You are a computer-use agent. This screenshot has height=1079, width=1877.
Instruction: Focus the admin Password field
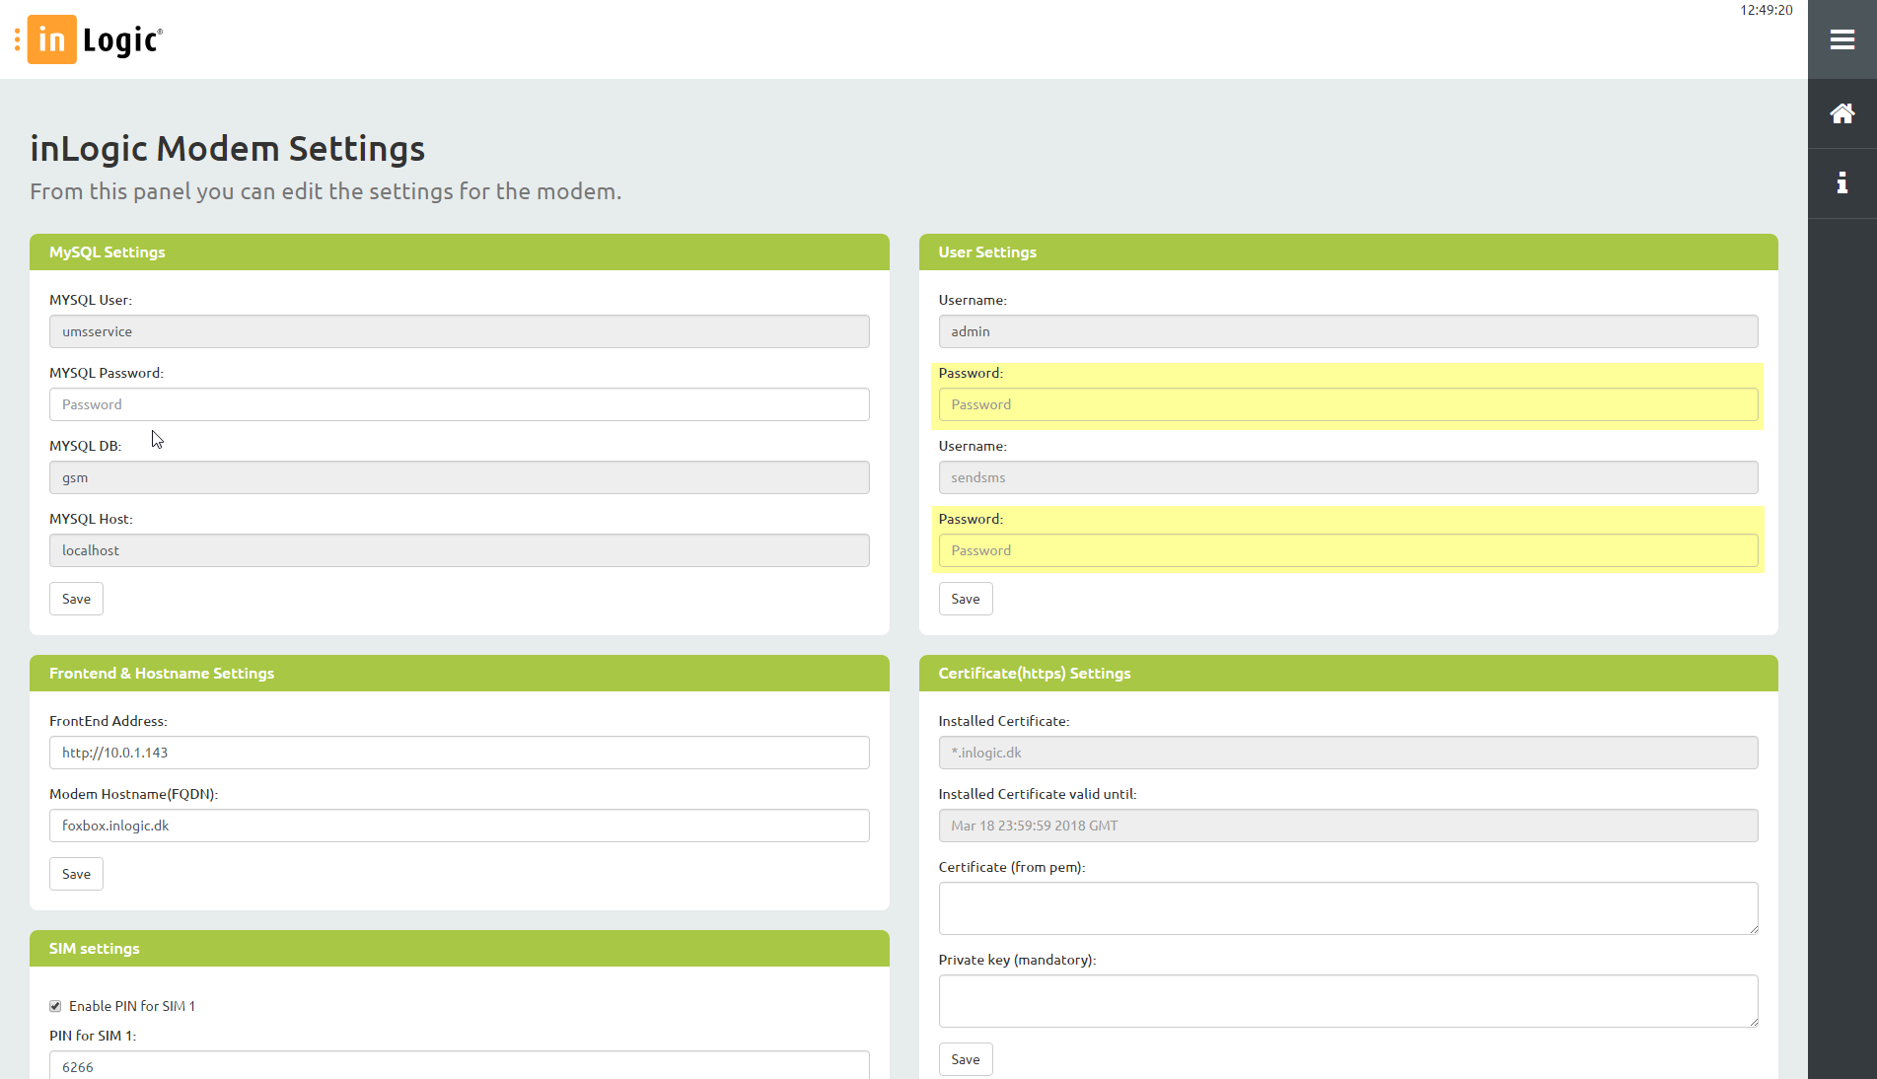coord(1347,404)
